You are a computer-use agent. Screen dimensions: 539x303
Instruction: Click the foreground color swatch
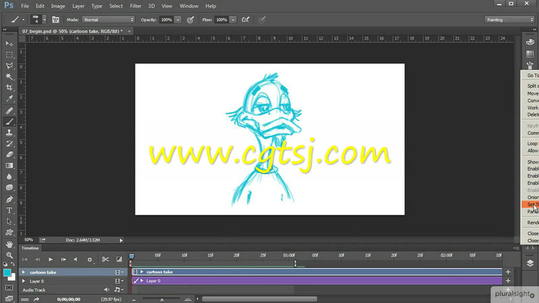[7, 273]
